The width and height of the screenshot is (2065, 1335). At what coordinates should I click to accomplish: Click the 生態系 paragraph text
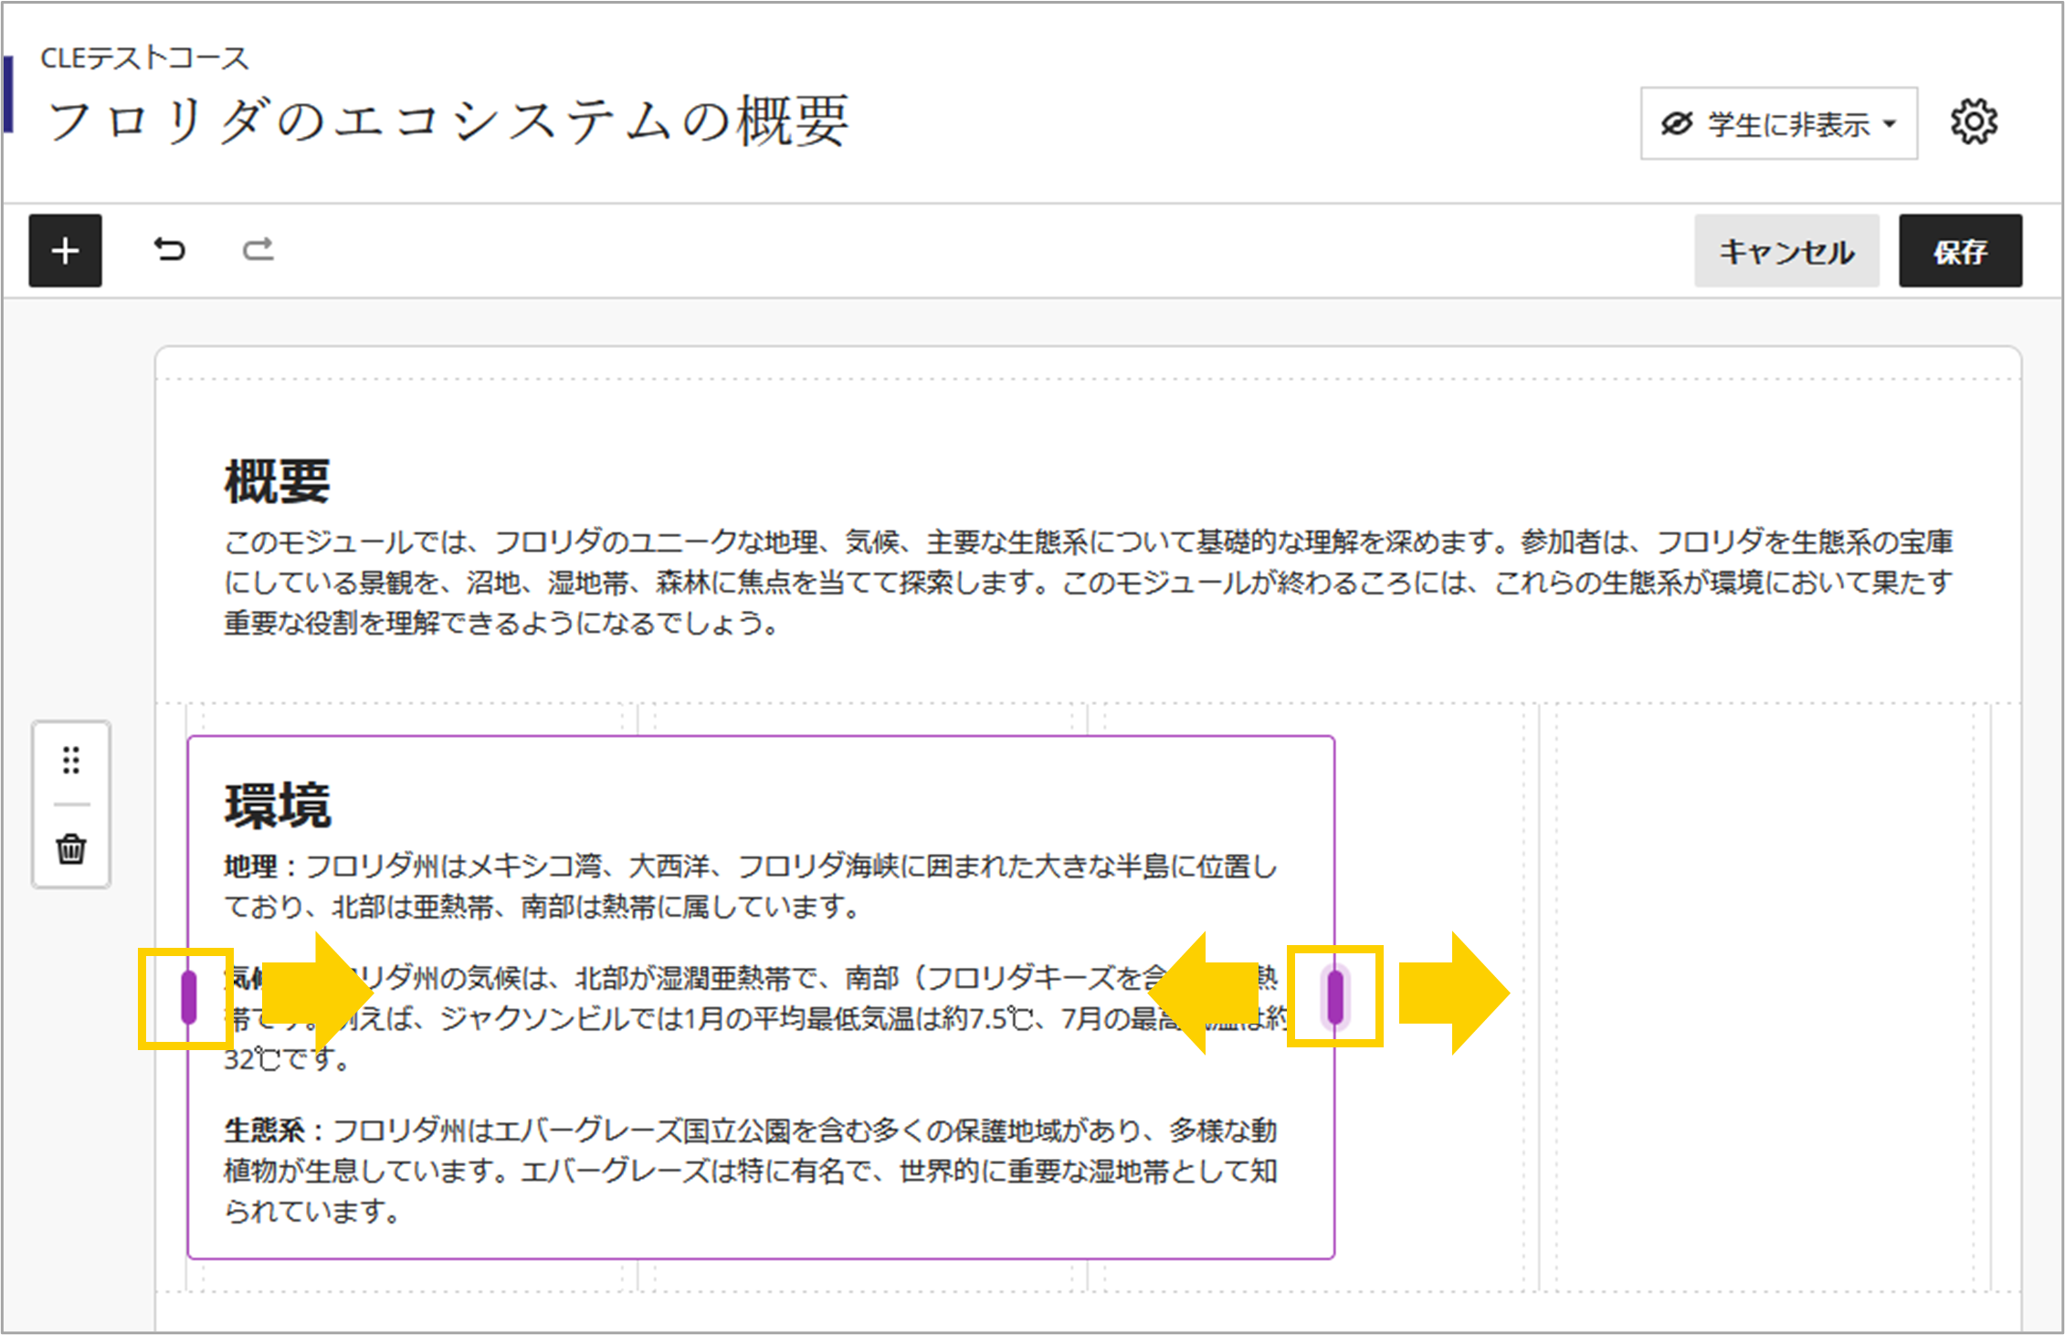(750, 1171)
